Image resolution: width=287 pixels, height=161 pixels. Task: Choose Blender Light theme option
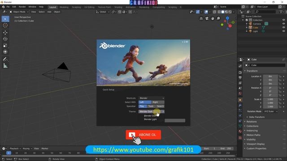(150, 119)
